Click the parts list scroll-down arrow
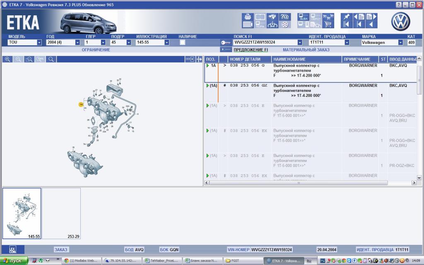The height and width of the screenshot is (265, 424). click(x=419, y=178)
